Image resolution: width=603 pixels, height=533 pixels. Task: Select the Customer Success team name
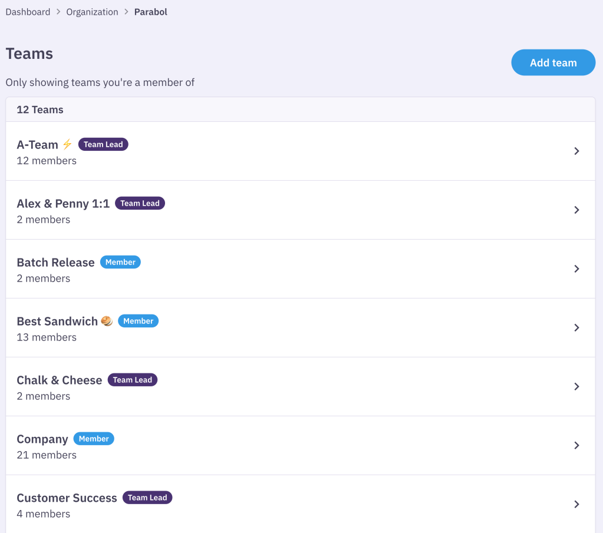tap(67, 498)
